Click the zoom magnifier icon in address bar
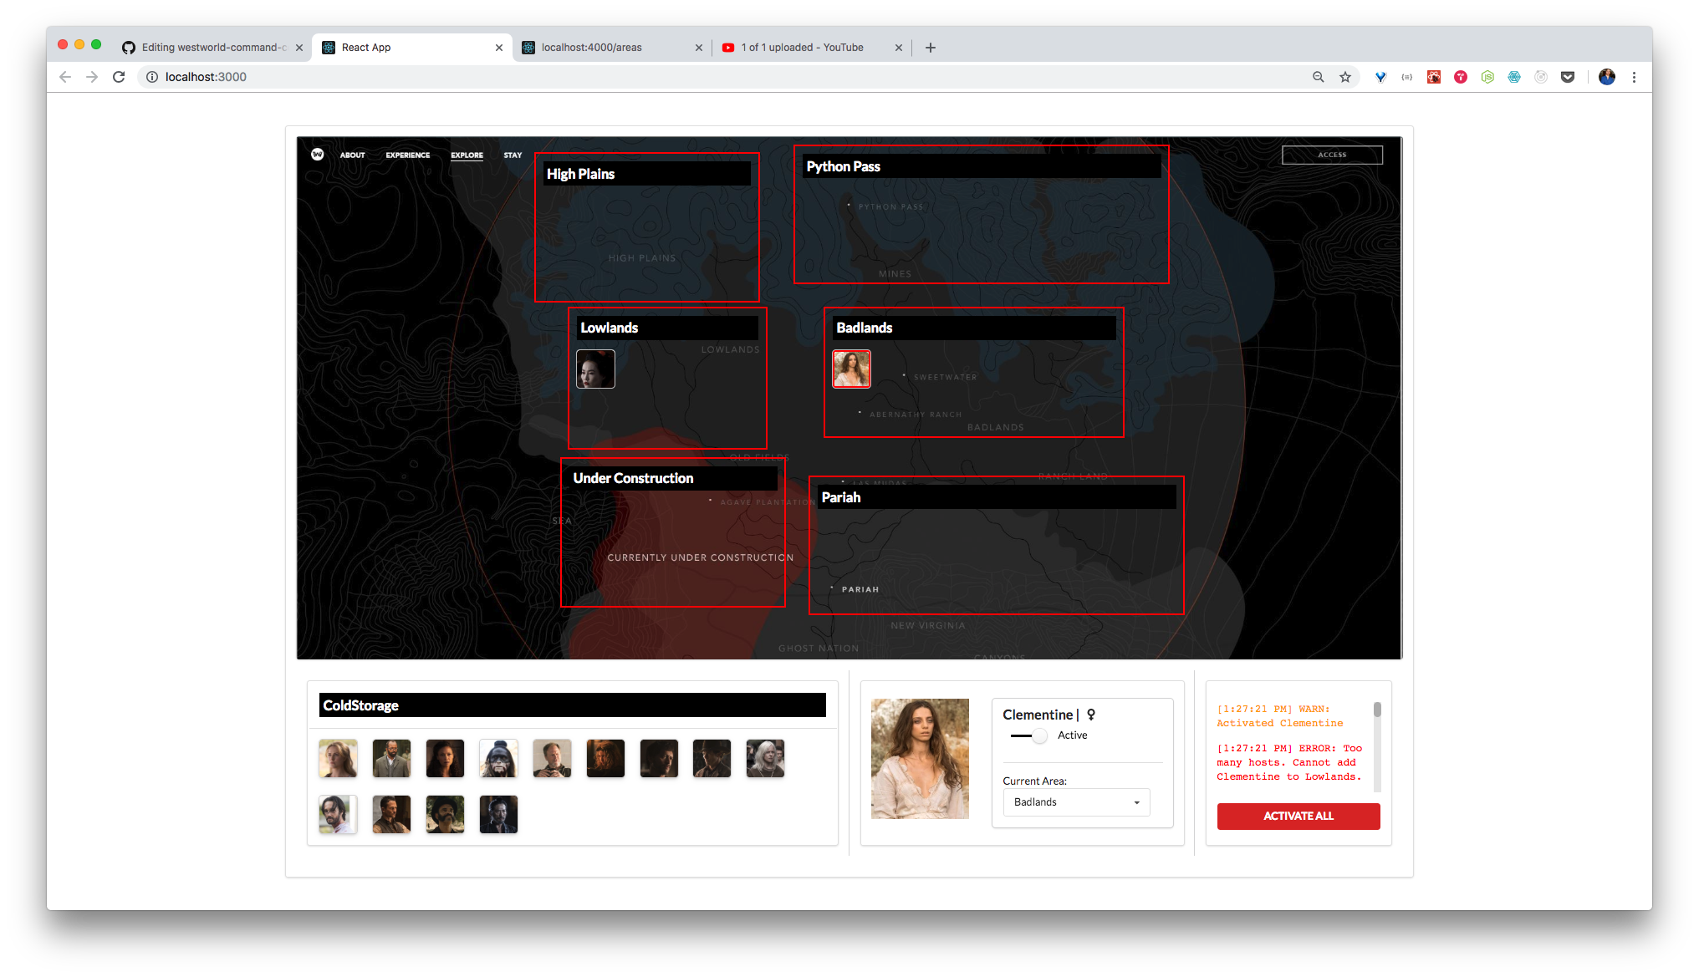 [1319, 77]
